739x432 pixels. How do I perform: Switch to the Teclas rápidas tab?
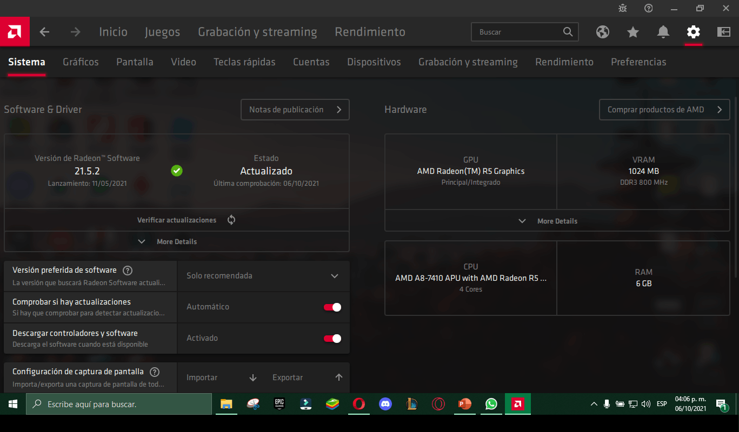pos(244,62)
